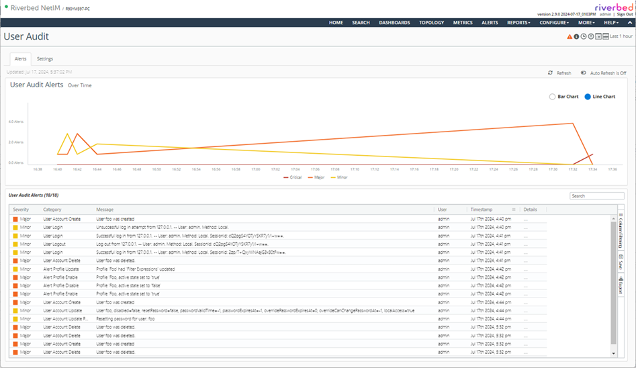Switch to the Settings tab
Screen dimensions: 636x368
coord(45,59)
